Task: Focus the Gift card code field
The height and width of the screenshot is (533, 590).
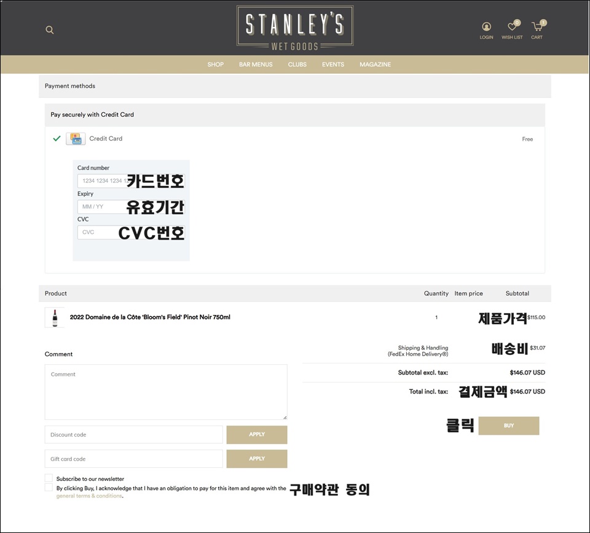Action: (x=133, y=459)
